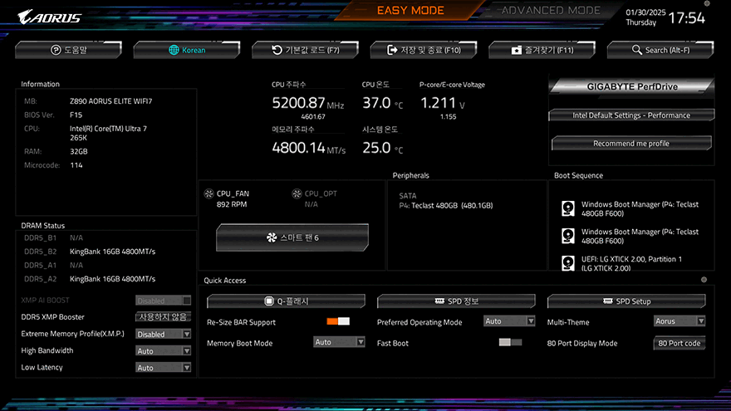Viewport: 731px width, 411px height.
Task: Open High Bandwidth dropdown
Action: click(163, 351)
